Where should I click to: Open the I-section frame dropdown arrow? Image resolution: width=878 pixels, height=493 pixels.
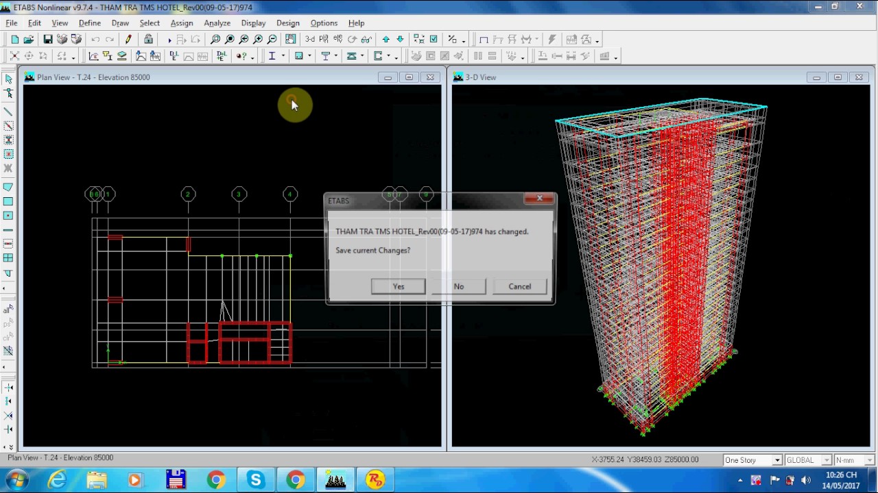click(x=283, y=56)
